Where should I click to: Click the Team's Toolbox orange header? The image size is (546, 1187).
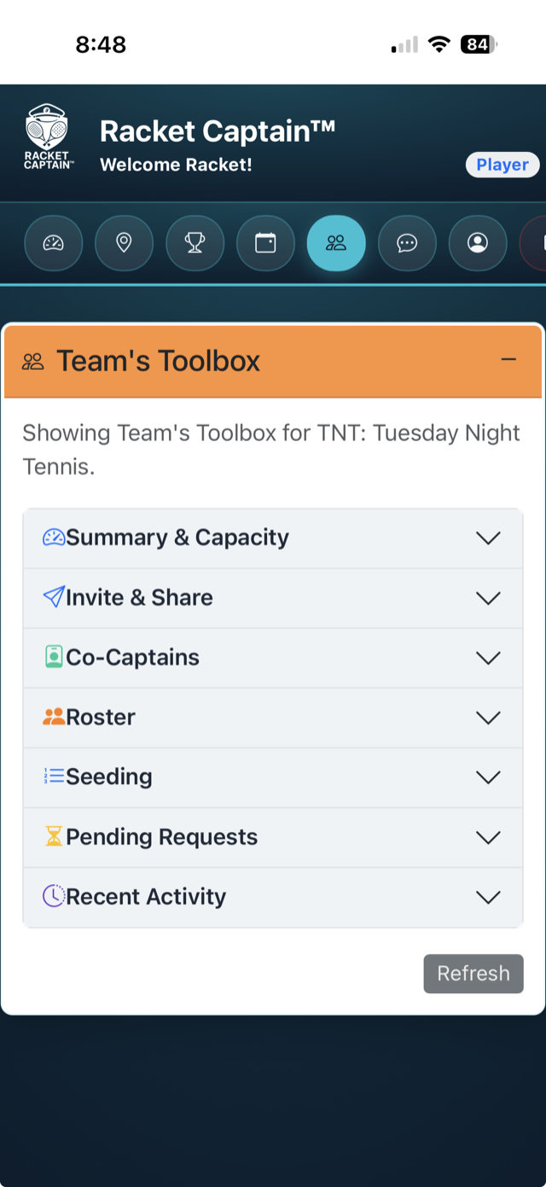(273, 361)
